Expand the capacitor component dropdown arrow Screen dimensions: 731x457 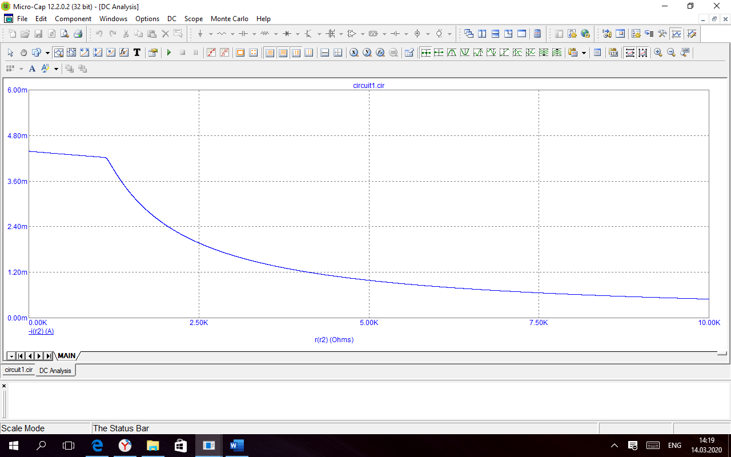pyautogui.click(x=254, y=34)
